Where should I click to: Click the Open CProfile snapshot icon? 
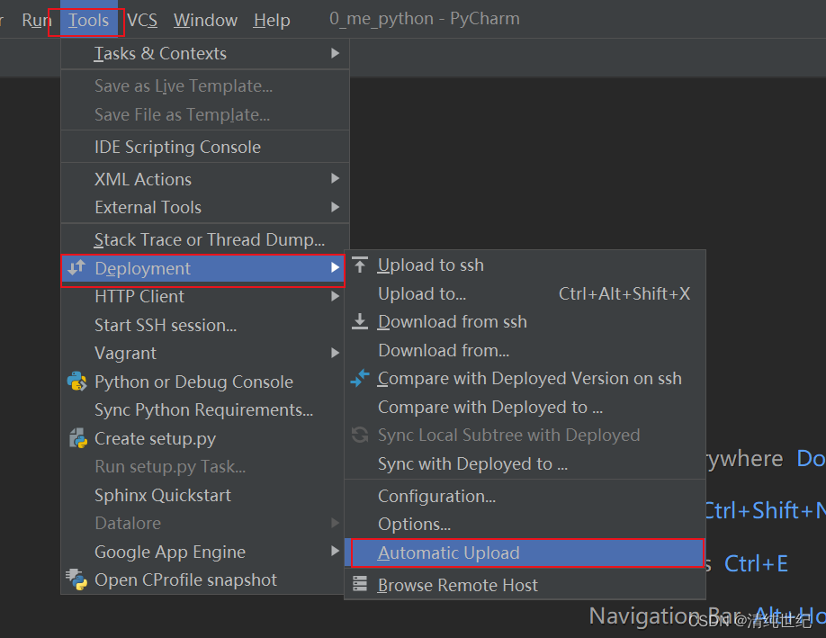coord(76,580)
